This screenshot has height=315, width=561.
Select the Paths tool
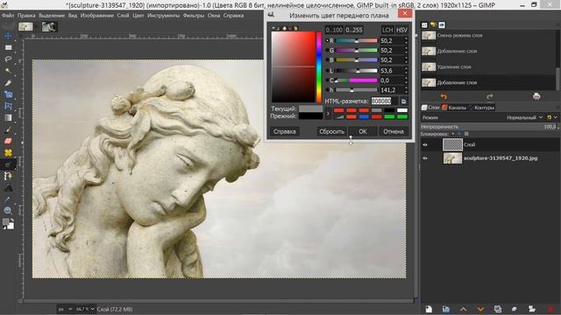8,176
